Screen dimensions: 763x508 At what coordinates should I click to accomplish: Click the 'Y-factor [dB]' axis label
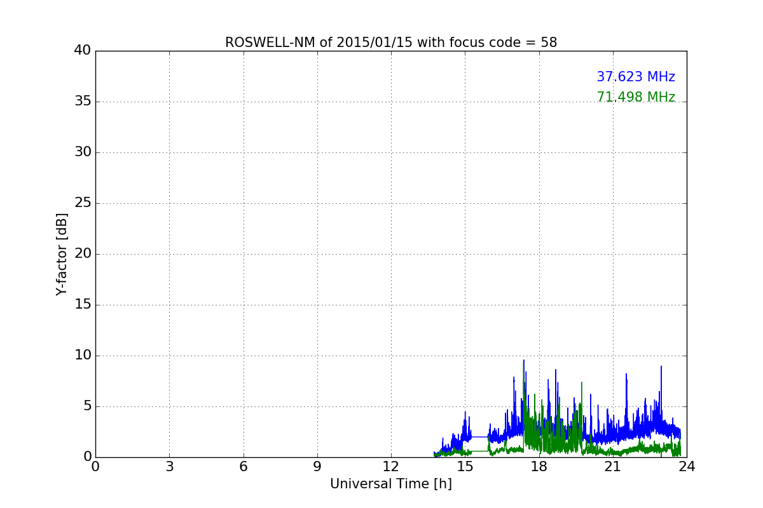pos(62,254)
